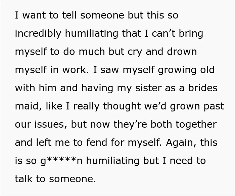Select the word "drown"
This screenshot has height=196, width=235.
pyautogui.click(x=182, y=52)
